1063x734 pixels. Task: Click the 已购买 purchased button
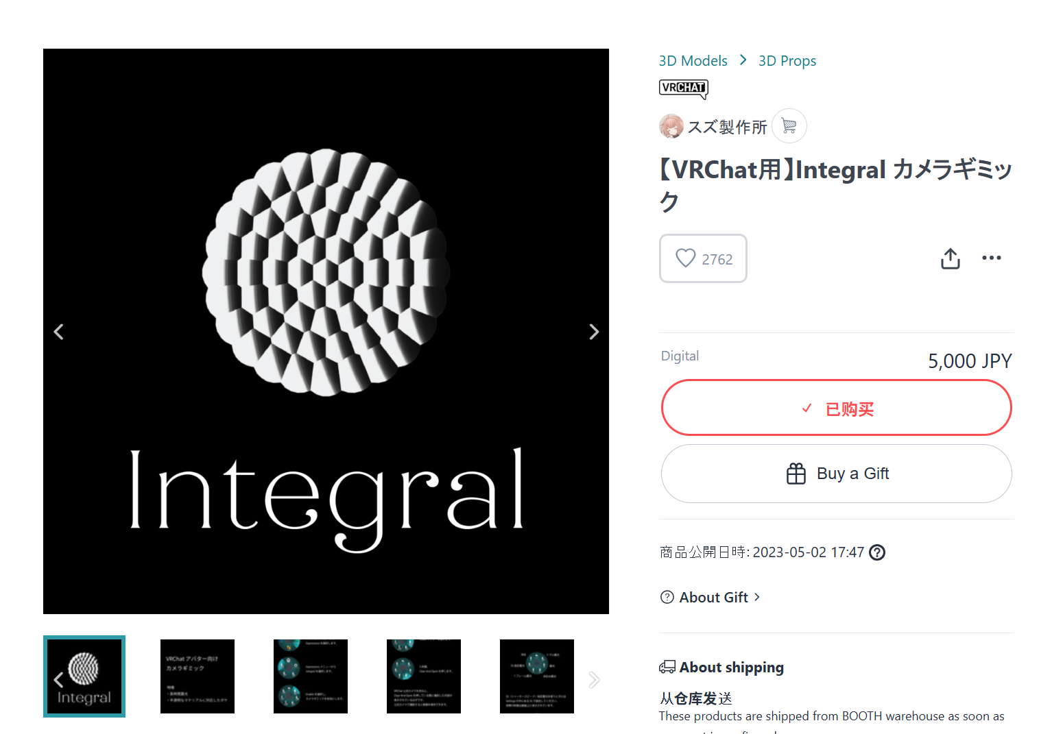[837, 408]
